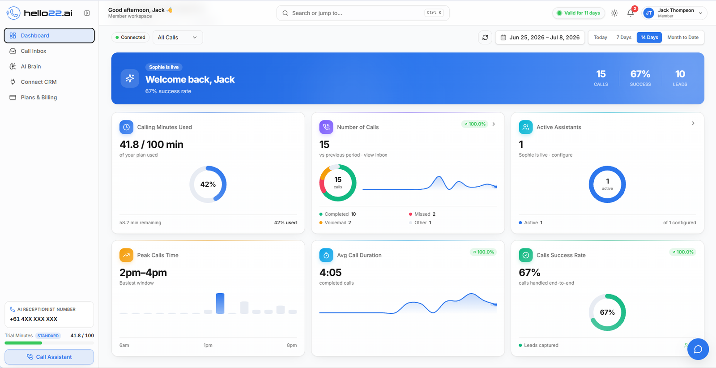Click the 58.2 min remaining text
This screenshot has width=716, height=368.
(x=141, y=223)
